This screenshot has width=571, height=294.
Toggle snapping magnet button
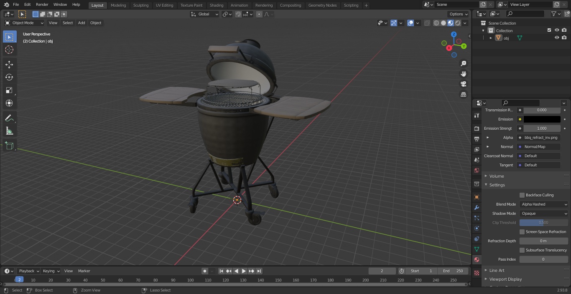238,14
